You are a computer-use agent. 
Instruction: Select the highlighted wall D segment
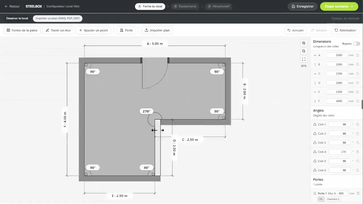pyautogui.click(x=158, y=147)
